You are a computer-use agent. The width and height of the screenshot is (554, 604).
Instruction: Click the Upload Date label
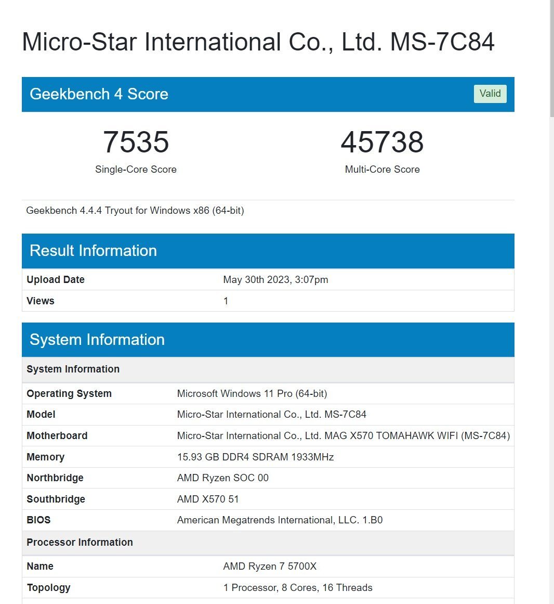[x=56, y=279]
